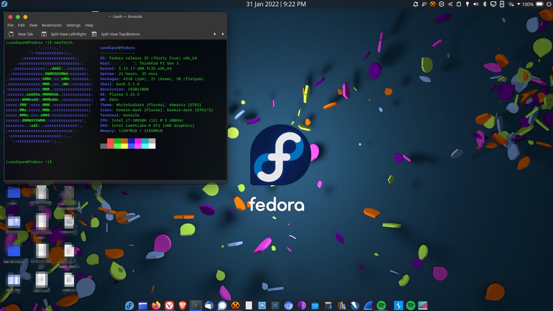This screenshot has height=311, width=553.
Task: Launch Vivaldi browser from the dock
Action: click(170, 305)
